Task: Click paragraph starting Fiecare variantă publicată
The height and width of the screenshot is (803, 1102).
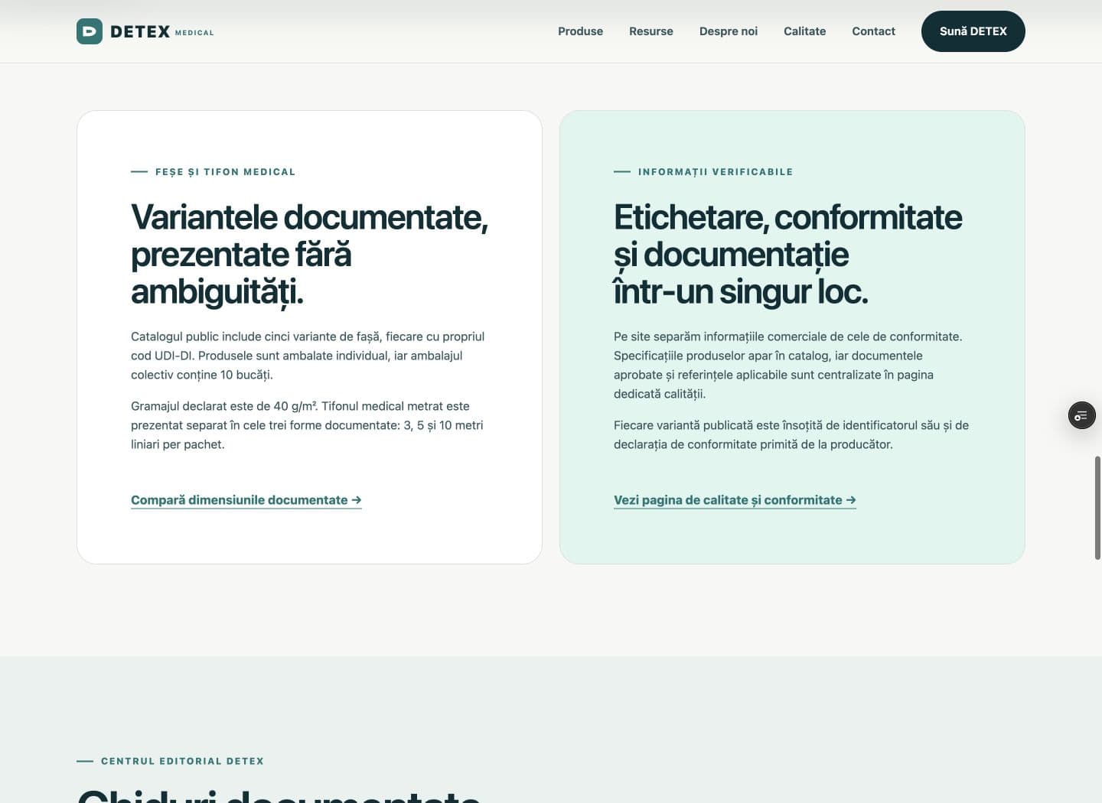Action: pyautogui.click(x=791, y=434)
